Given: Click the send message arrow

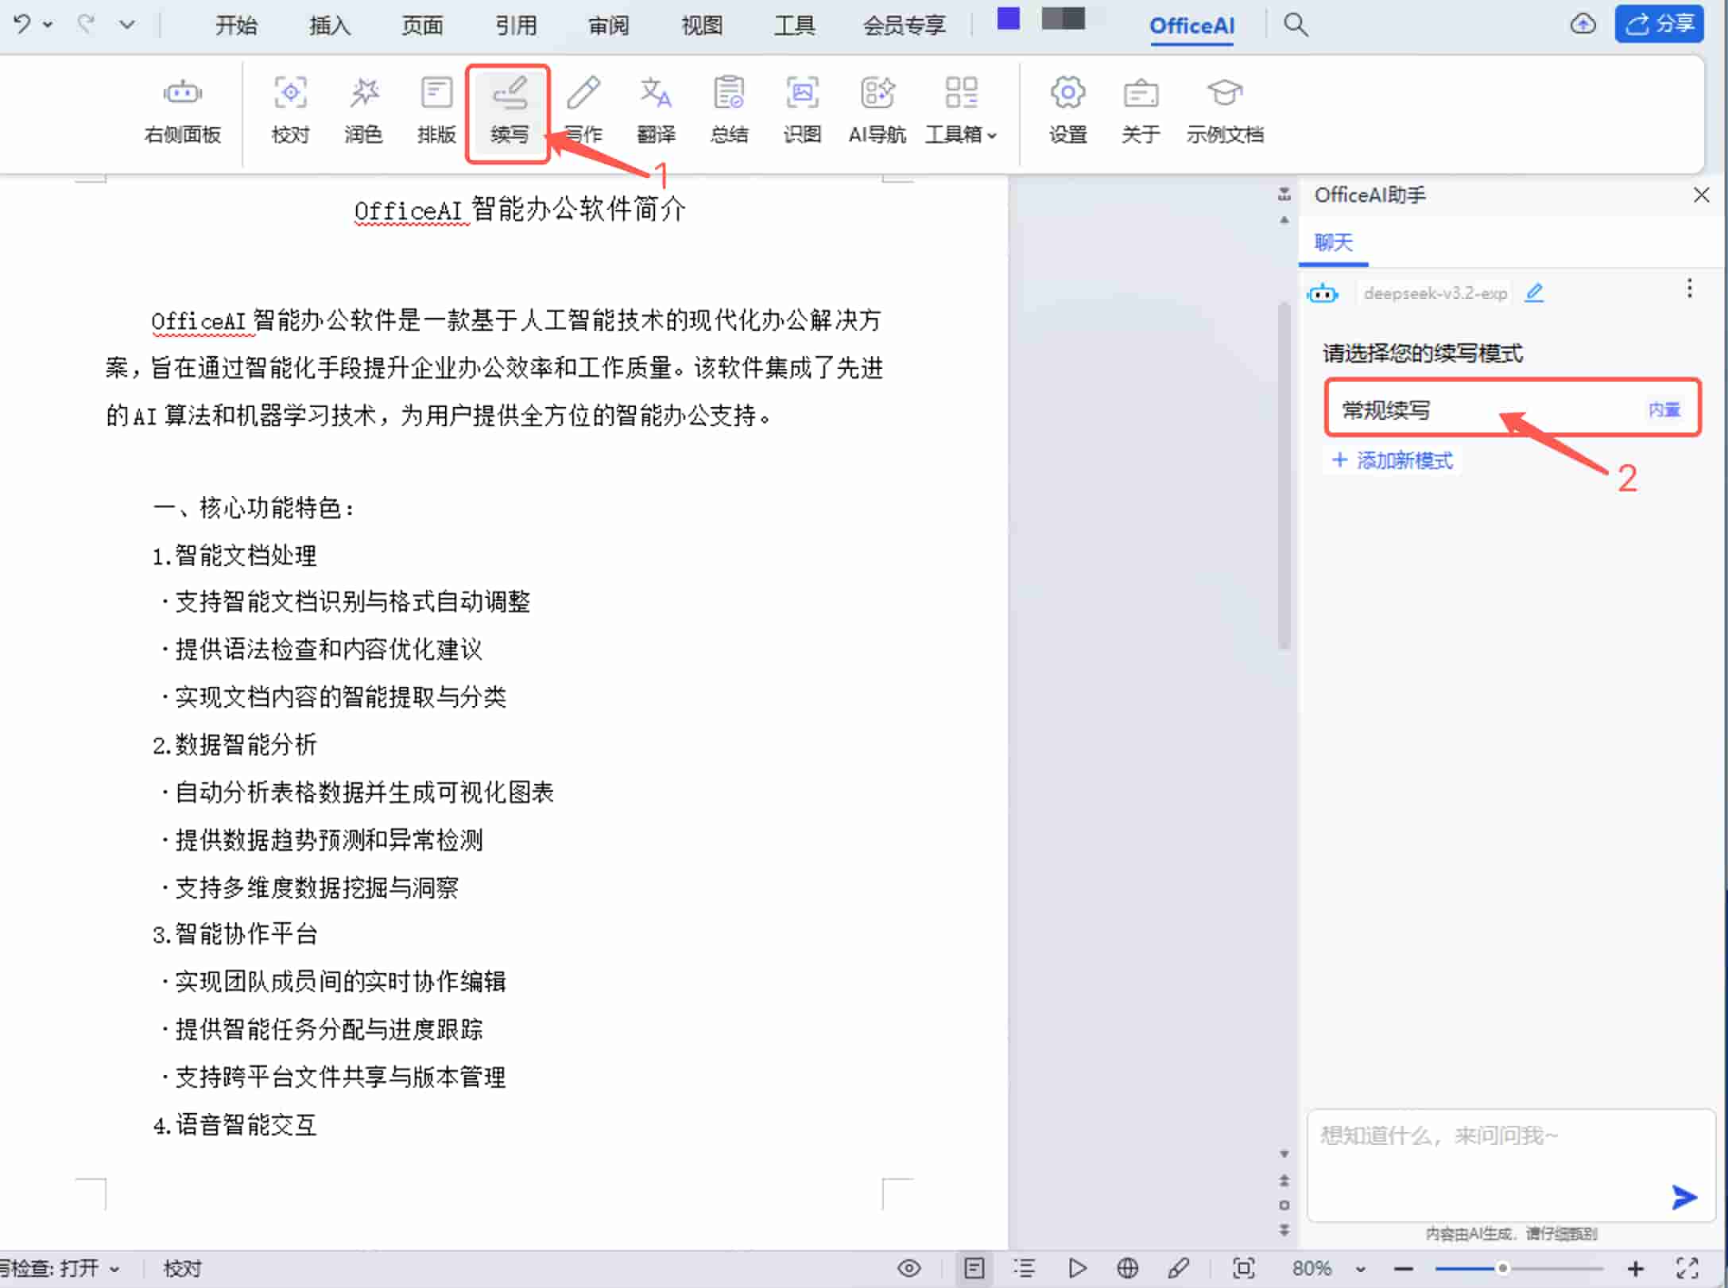Looking at the screenshot, I should [x=1683, y=1197].
